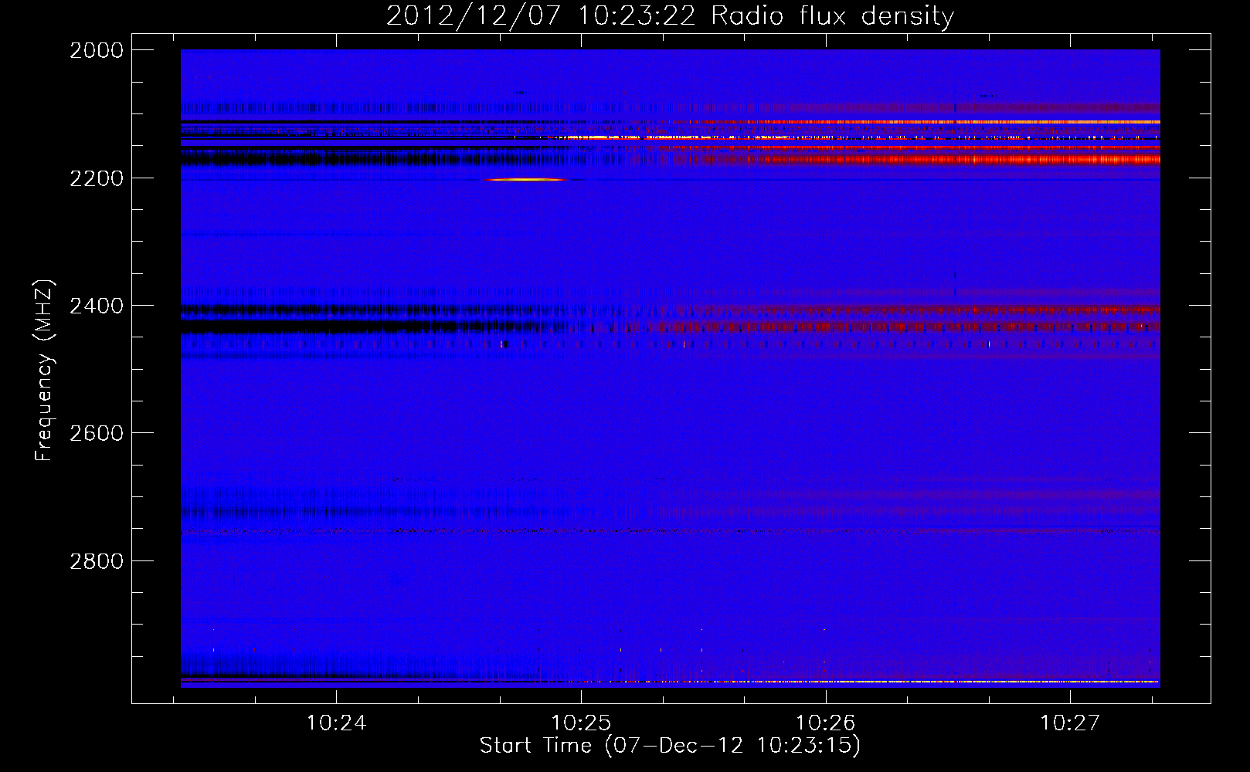The image size is (1250, 772).
Task: Click the 2600 frequency tick label
Action: [97, 433]
